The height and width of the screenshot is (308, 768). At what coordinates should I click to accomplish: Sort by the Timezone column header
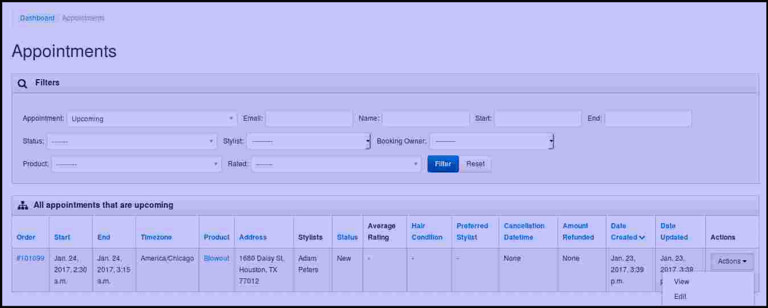coord(156,237)
